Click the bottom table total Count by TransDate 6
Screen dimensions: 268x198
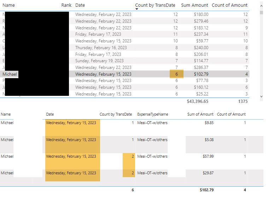click(x=133, y=190)
